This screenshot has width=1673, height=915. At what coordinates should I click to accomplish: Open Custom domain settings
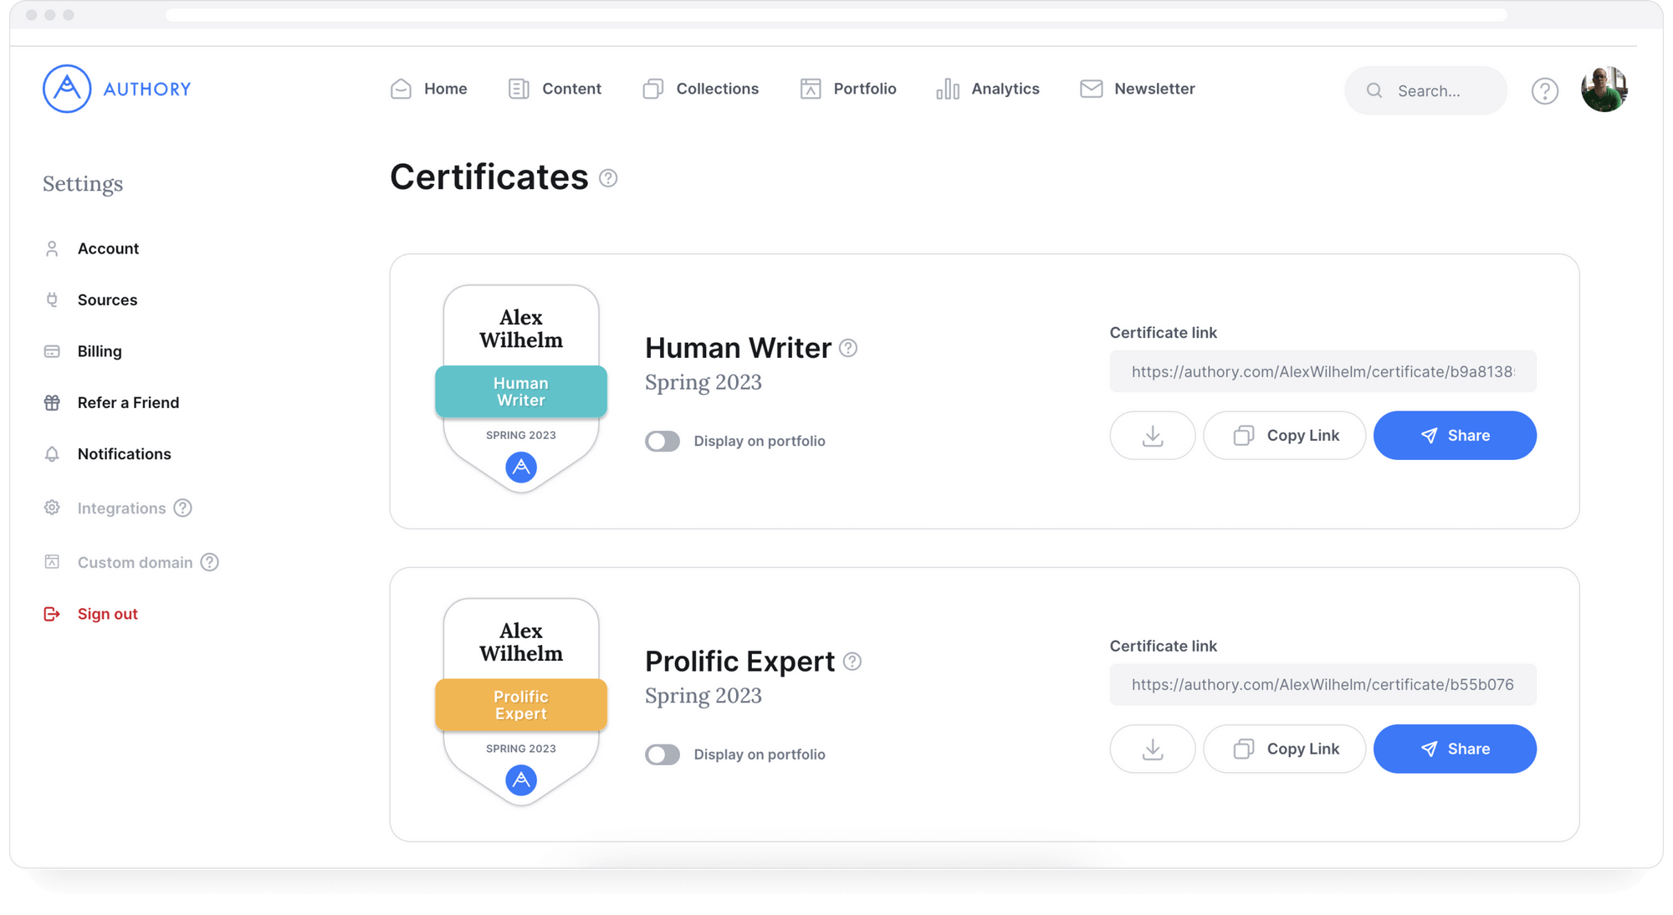pyautogui.click(x=135, y=562)
